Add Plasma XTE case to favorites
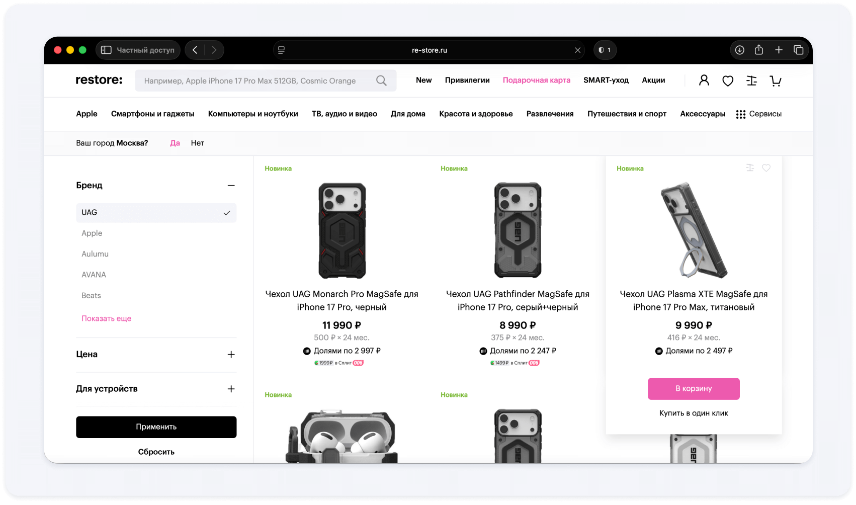Viewport: 856px width, 505px height. pos(766,168)
